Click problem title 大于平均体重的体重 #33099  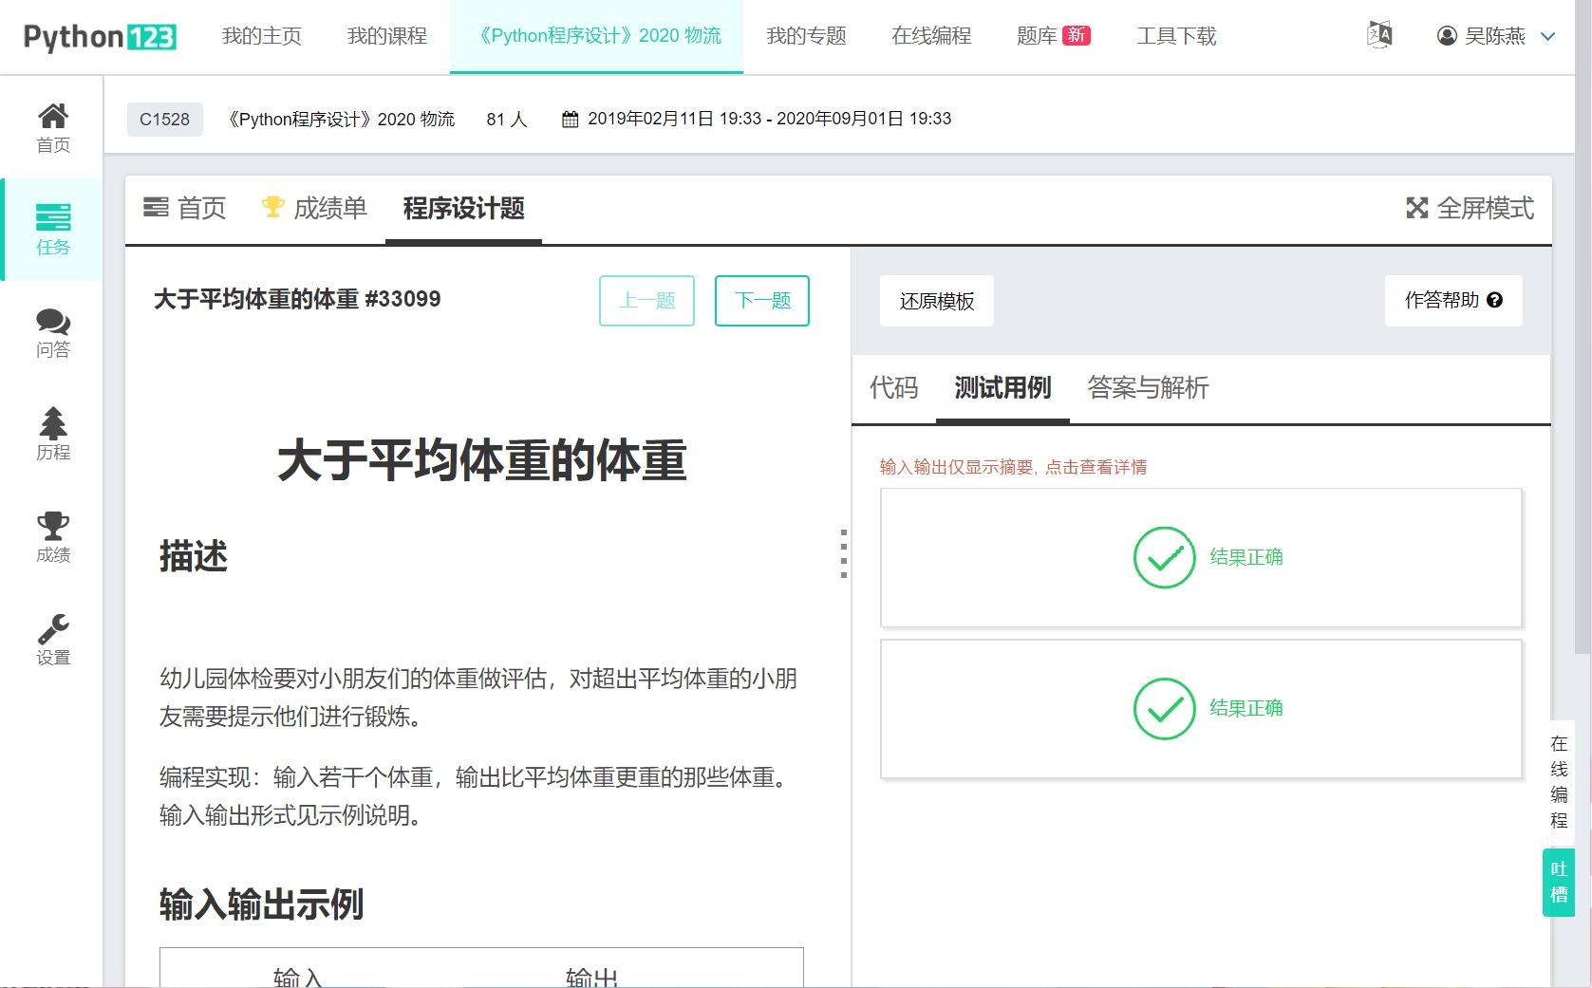pos(297,299)
